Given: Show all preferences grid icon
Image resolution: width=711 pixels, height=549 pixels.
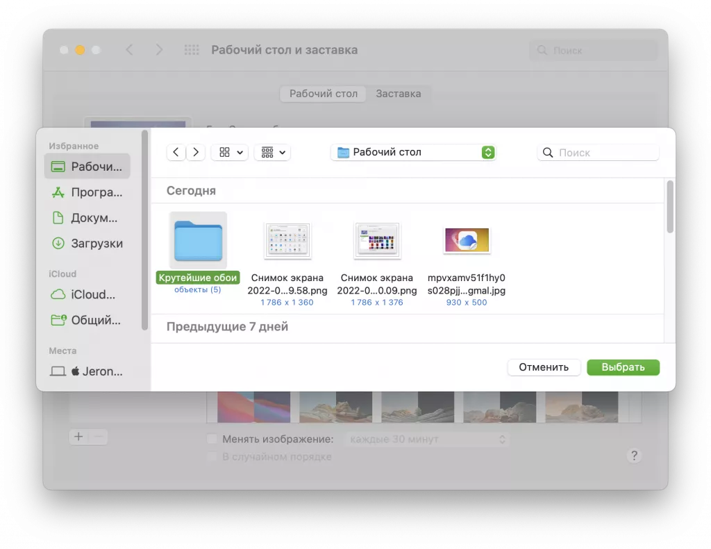Looking at the screenshot, I should coord(192,50).
